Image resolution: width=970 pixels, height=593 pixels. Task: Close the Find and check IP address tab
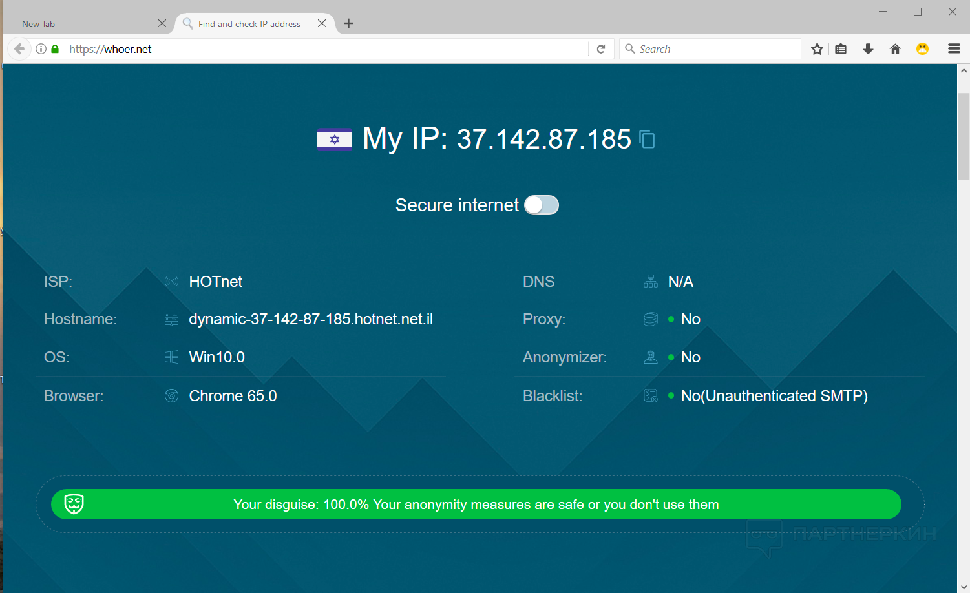(x=322, y=23)
